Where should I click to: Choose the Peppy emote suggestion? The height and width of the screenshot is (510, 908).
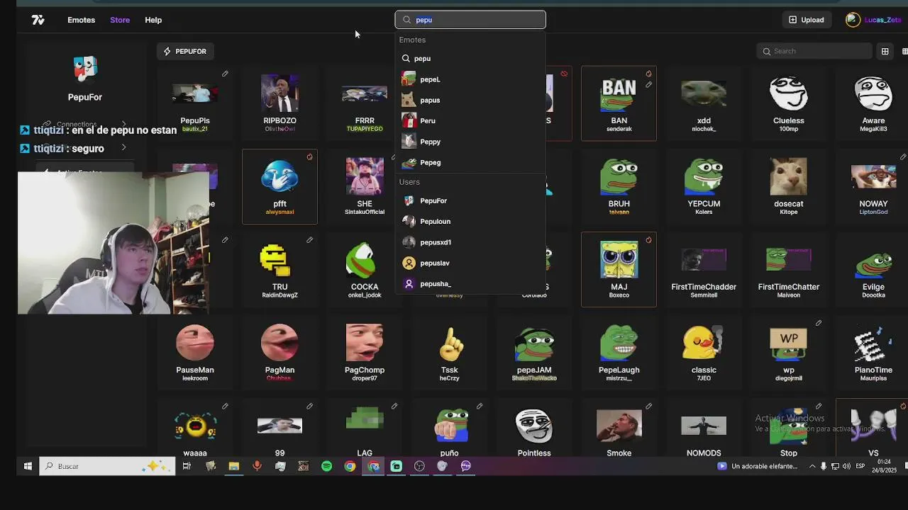coord(470,142)
